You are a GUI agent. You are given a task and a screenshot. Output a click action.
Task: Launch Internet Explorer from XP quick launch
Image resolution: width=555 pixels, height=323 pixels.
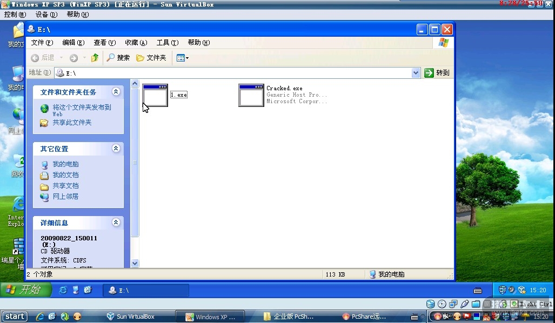pyautogui.click(x=63, y=290)
